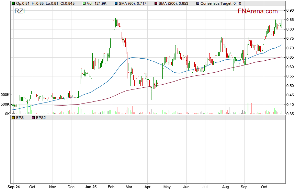This screenshot has height=194, width=295.
Task: Click the SMA (60): 0.717 legend text
Action: (x=134, y=3)
